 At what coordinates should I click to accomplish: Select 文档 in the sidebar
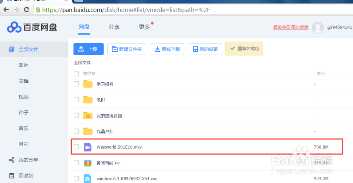pyautogui.click(x=23, y=81)
